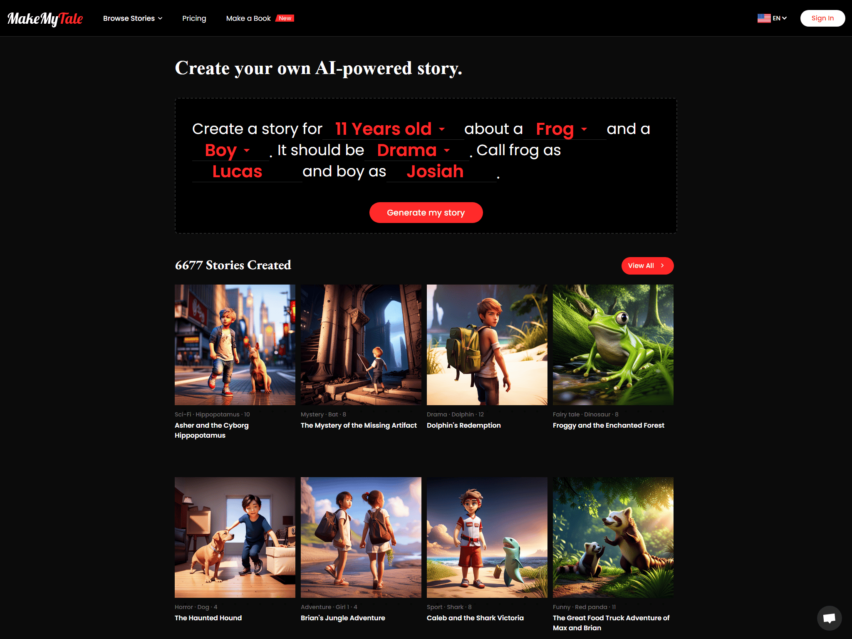Open the Make a Book menu item
852x639 pixels.
click(248, 18)
